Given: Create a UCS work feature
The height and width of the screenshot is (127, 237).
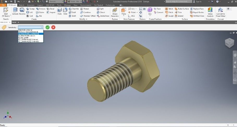Looking at the screenshot, I should [x=131, y=16].
